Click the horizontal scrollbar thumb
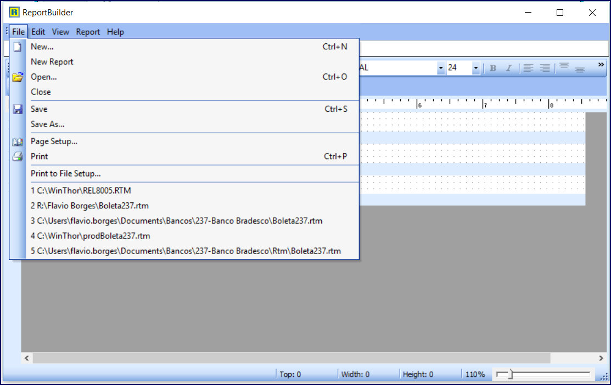 [x=292, y=358]
